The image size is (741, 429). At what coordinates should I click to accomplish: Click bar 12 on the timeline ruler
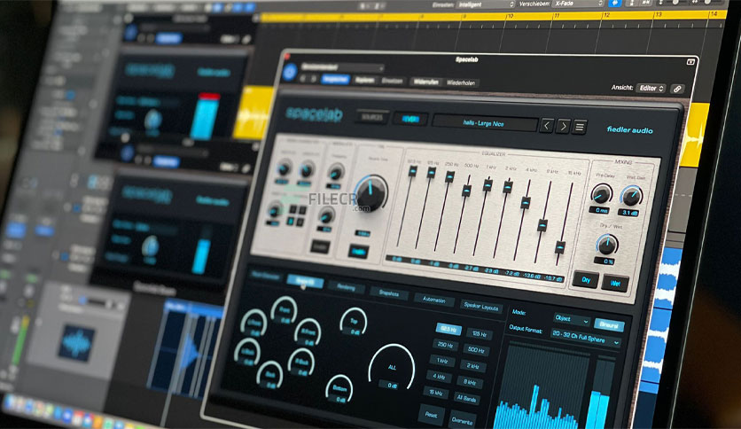tap(607, 15)
